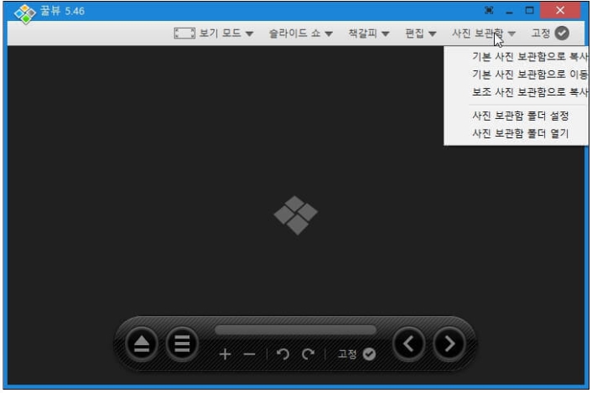
Task: Go to the previous image
Action: [408, 344]
